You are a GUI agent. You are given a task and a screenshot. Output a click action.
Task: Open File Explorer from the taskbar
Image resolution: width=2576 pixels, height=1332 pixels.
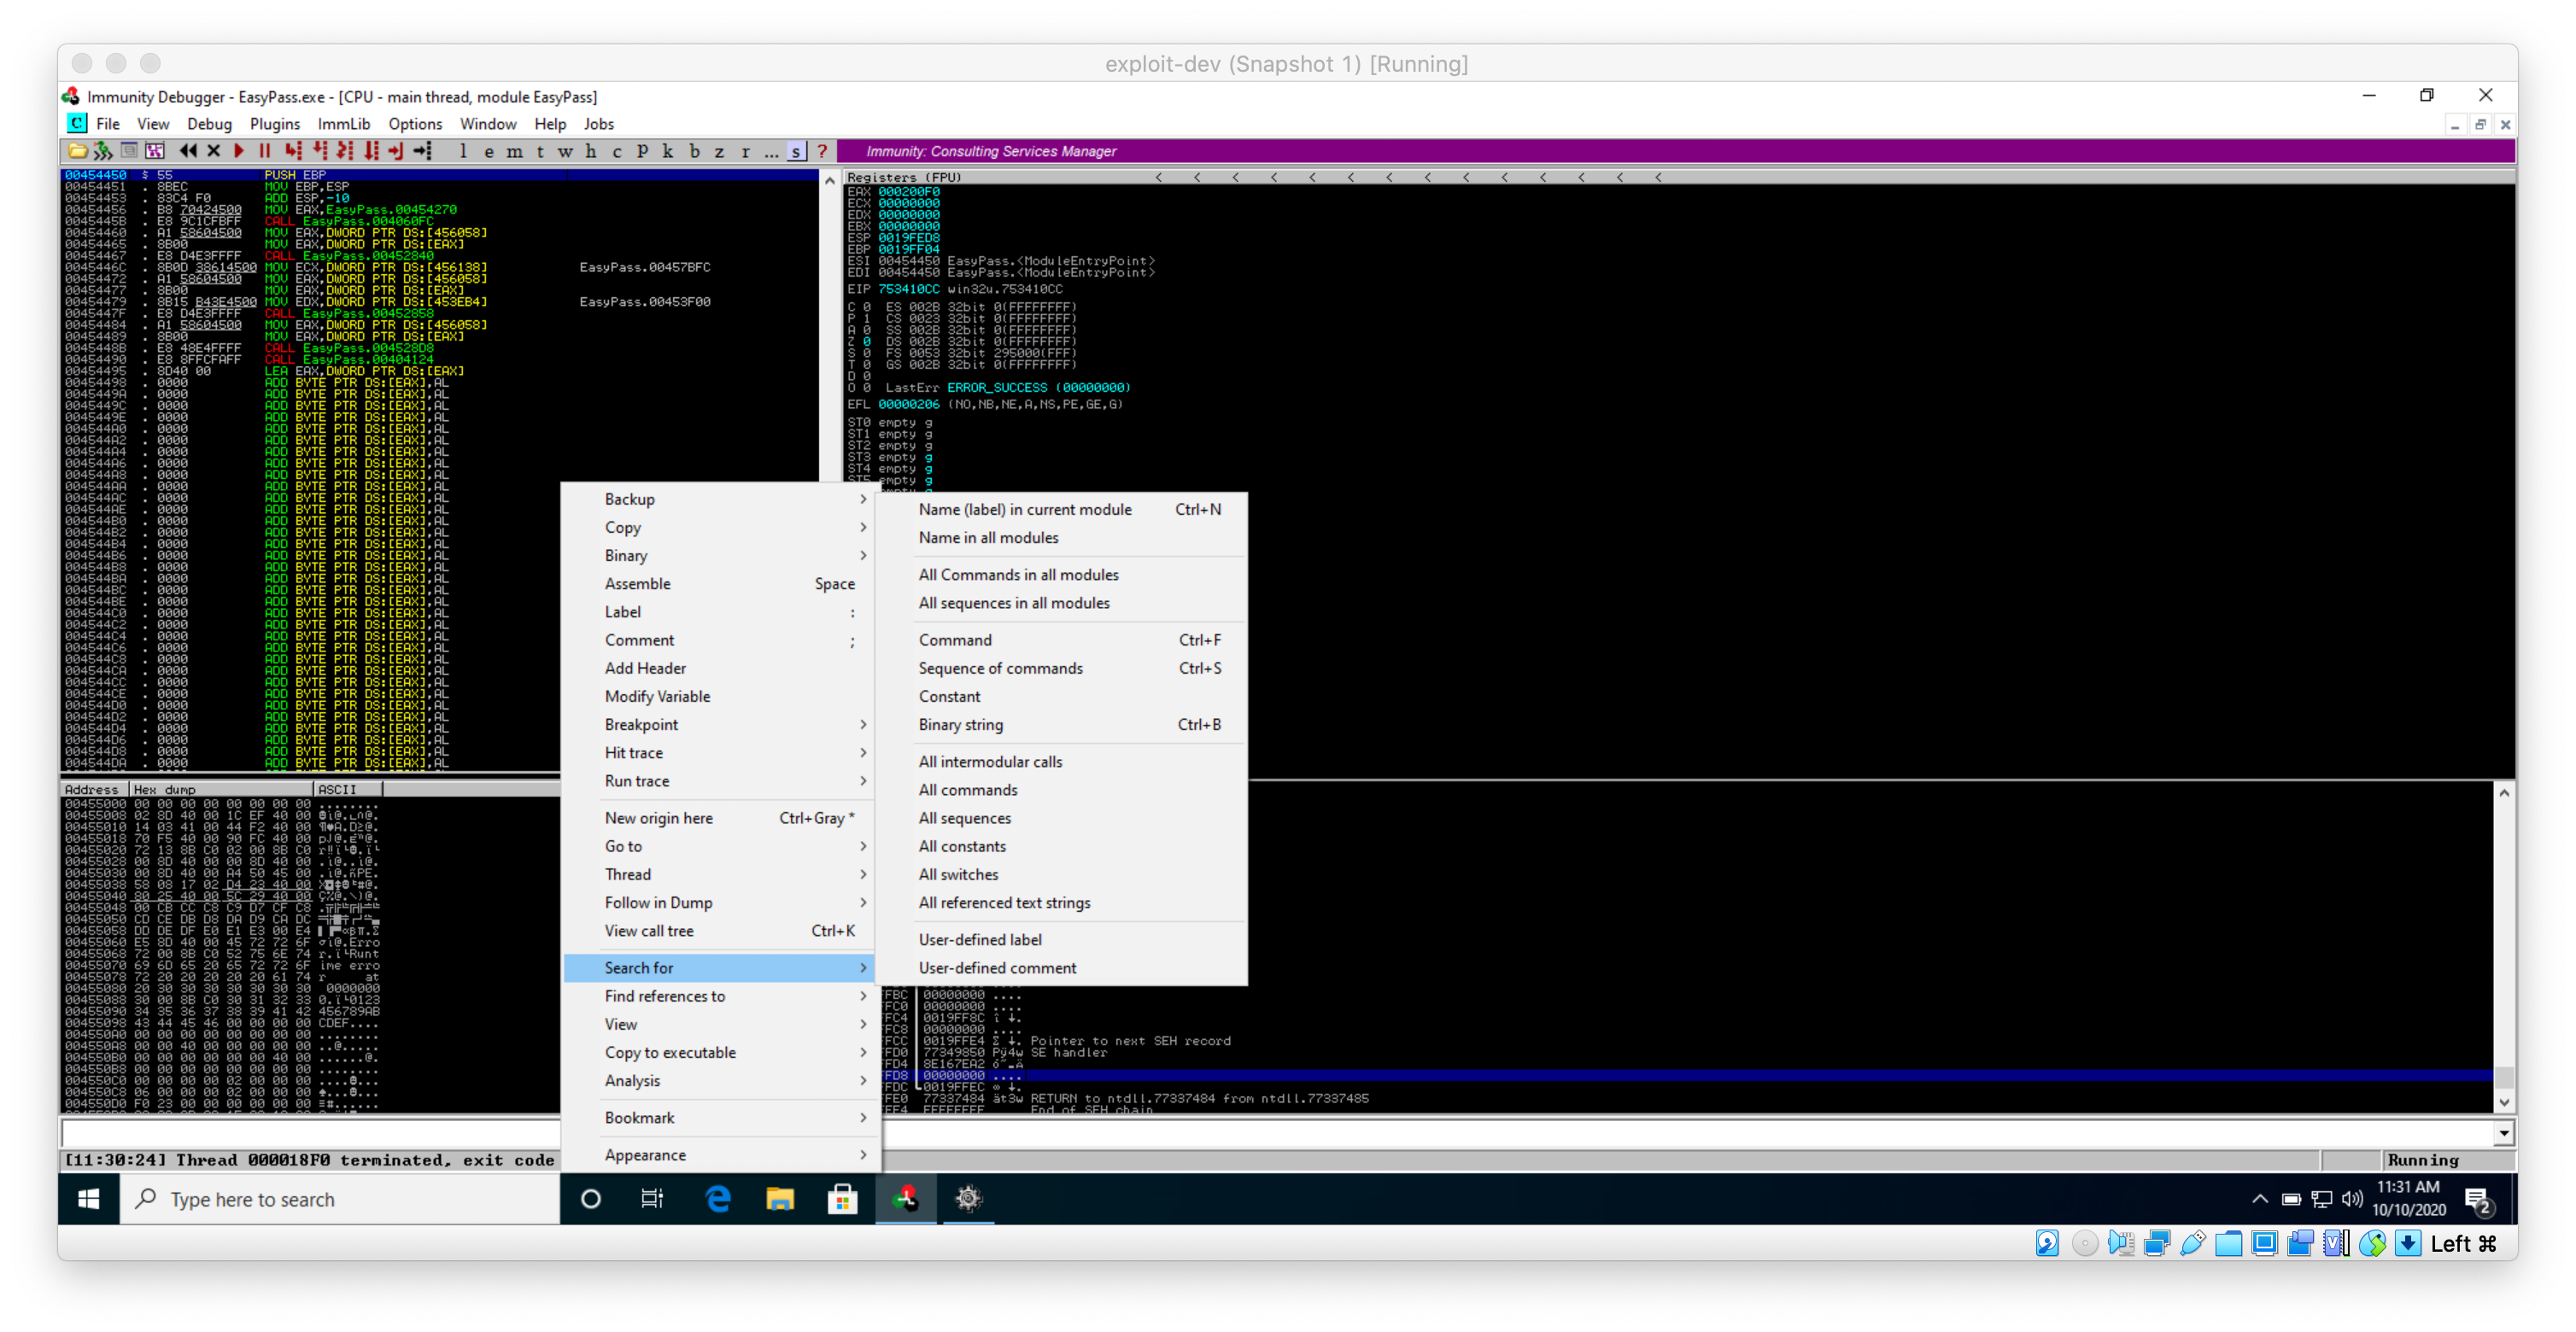point(780,1198)
